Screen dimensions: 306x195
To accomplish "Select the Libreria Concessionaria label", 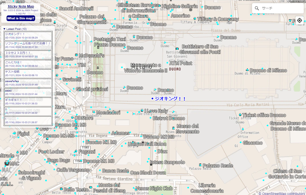I will pos(207,188).
